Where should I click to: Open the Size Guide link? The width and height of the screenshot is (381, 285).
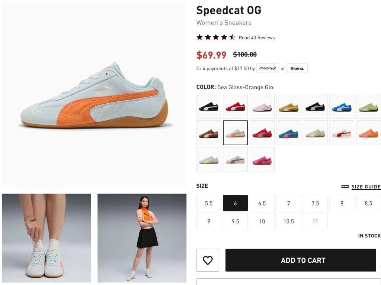[366, 187]
